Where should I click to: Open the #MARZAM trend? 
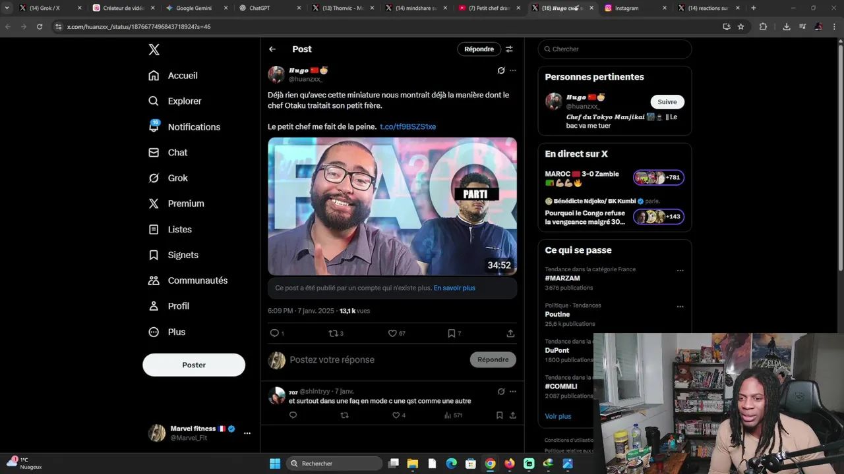562,278
